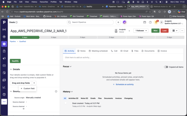The image size is (187, 116).
Task: Open the Edge Favourites menu
Action: pos(44,2)
